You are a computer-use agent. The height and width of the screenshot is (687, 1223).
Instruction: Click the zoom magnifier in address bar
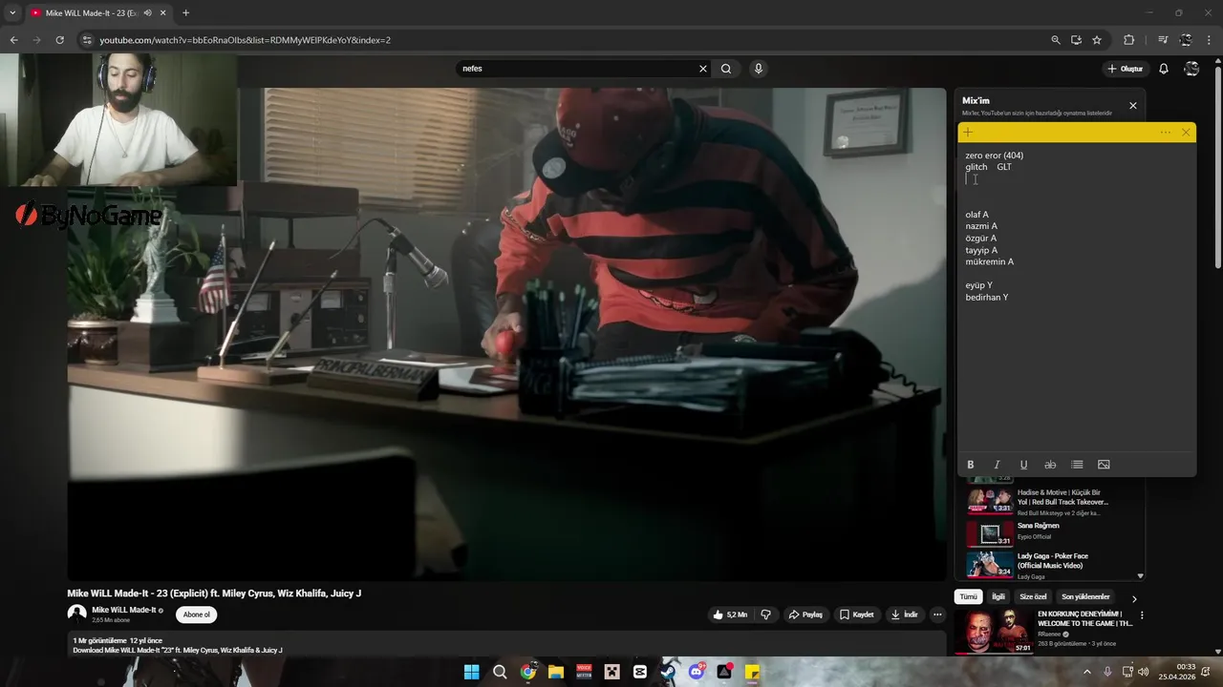point(1056,40)
